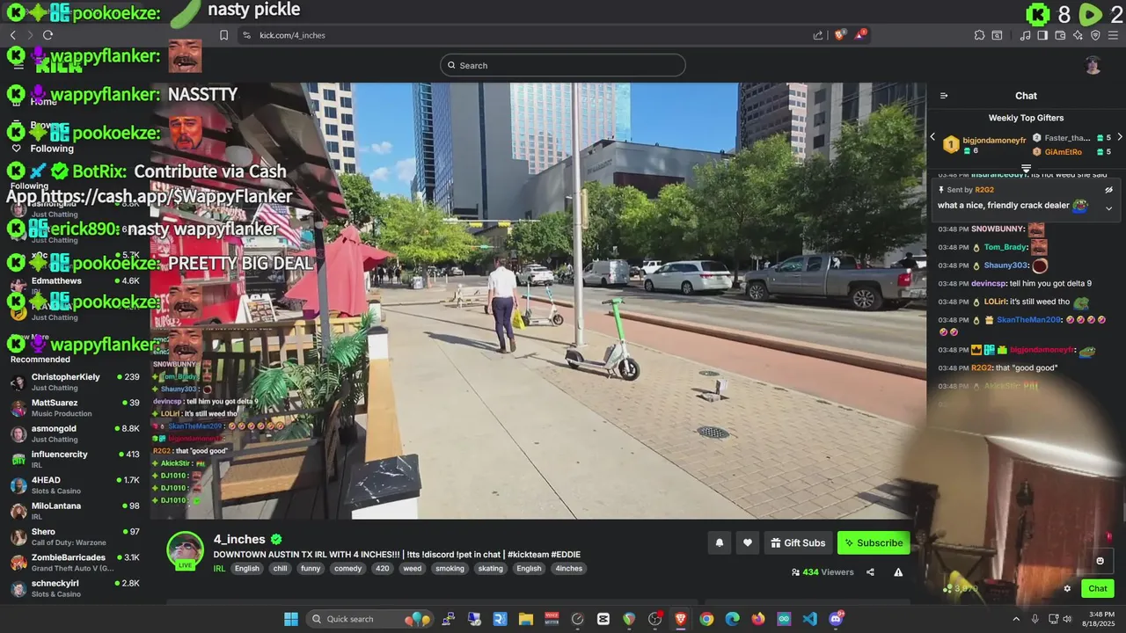
Task: Open Edmatthews followed channel
Action: [75, 285]
